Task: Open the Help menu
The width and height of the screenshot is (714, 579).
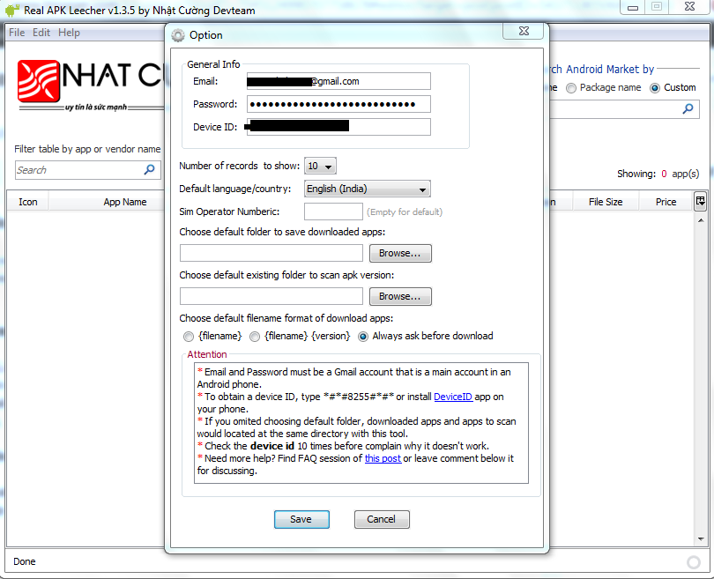Action: [x=69, y=33]
